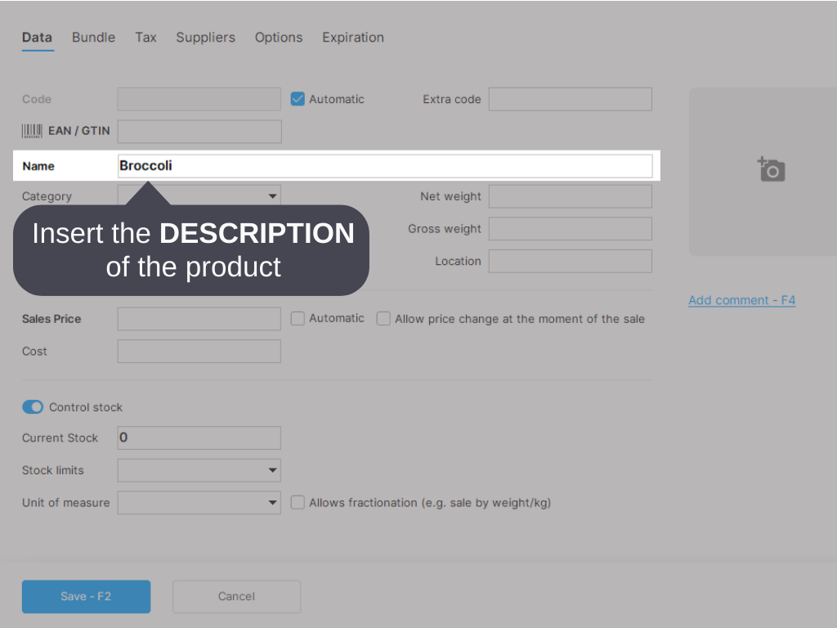837x628 pixels.
Task: Open the Expiration tab
Action: pyautogui.click(x=353, y=38)
